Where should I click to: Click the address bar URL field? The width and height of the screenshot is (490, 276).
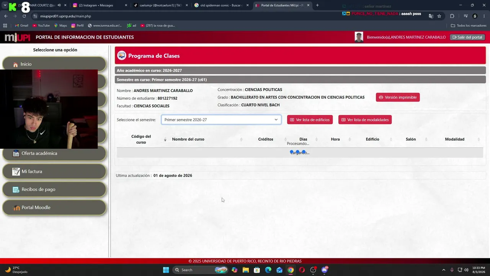(230, 16)
